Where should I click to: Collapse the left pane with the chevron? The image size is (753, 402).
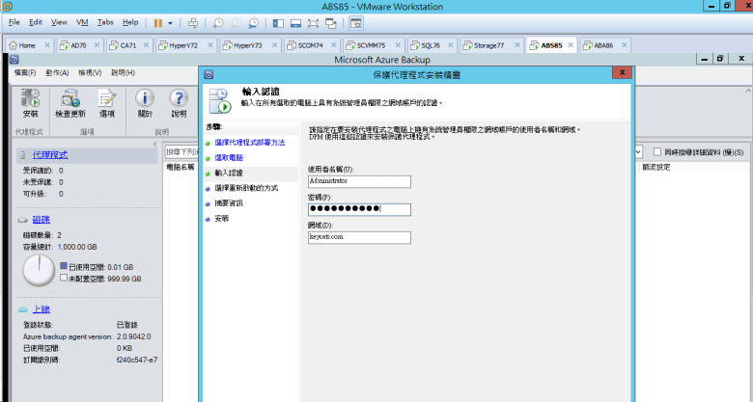pos(154,145)
